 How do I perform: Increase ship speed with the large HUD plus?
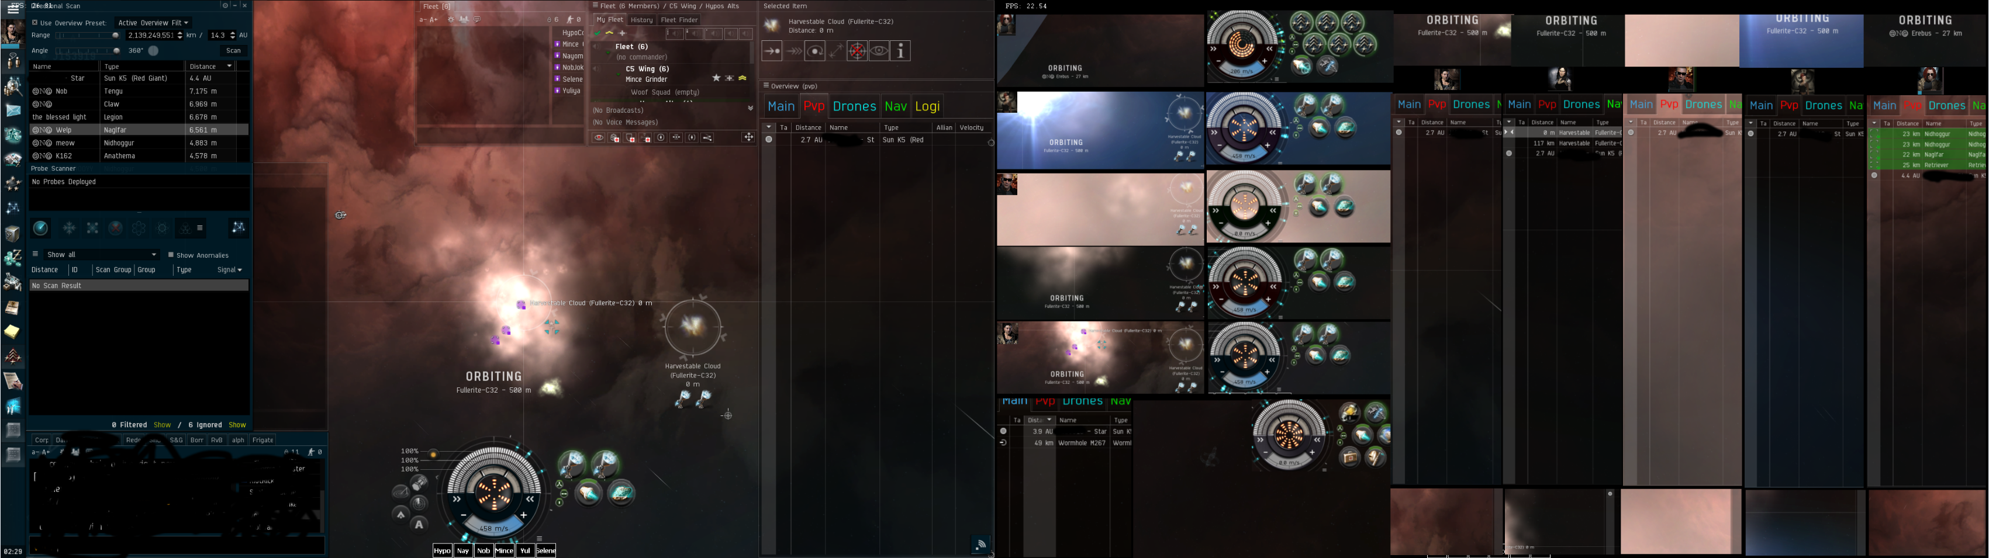tap(523, 515)
